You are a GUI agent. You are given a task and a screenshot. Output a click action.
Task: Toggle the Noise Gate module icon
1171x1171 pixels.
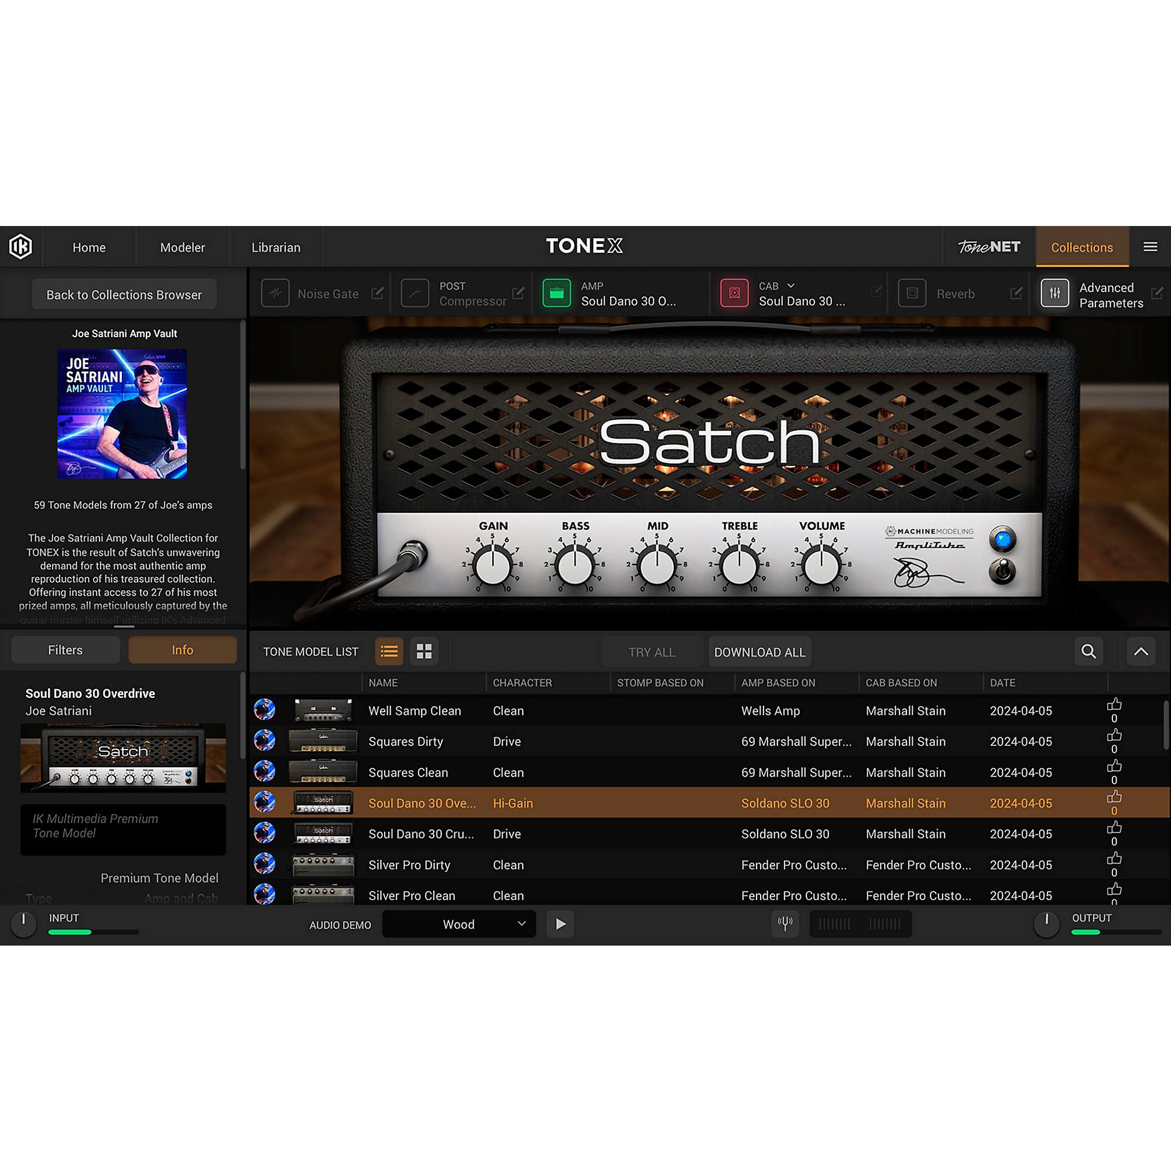tap(275, 293)
